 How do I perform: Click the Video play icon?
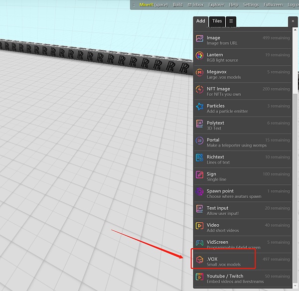pos(200,226)
